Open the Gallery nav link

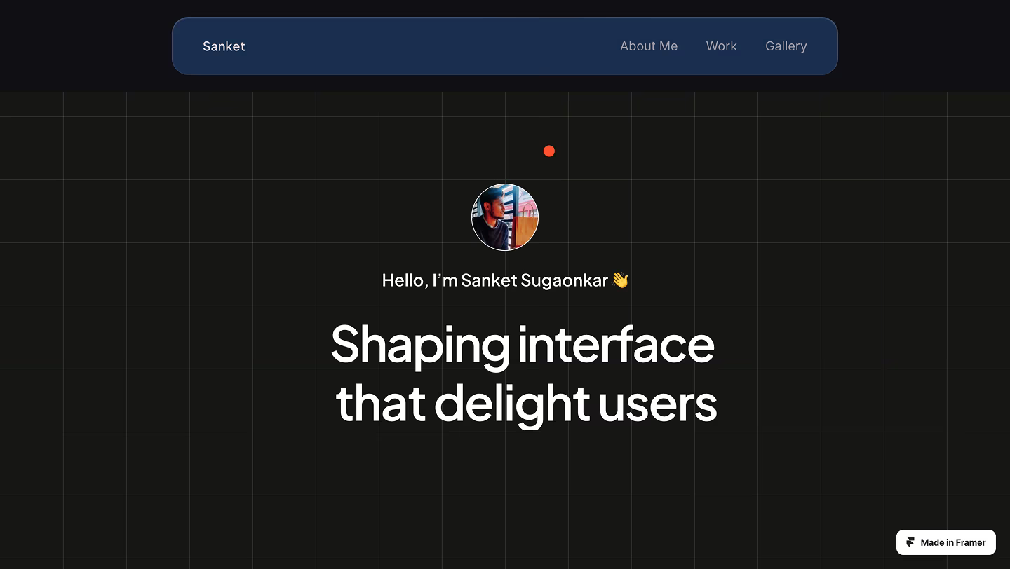coord(786,46)
